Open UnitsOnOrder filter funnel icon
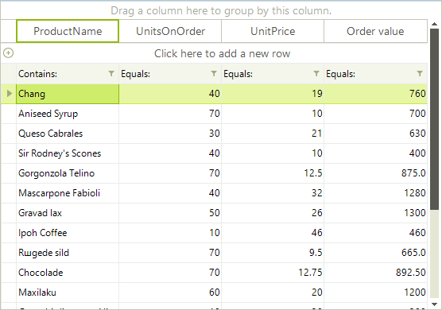The image size is (442, 310). pyautogui.click(x=214, y=74)
